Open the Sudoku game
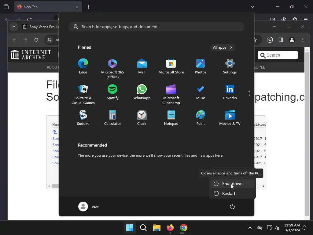The height and width of the screenshot is (235, 313). click(83, 118)
